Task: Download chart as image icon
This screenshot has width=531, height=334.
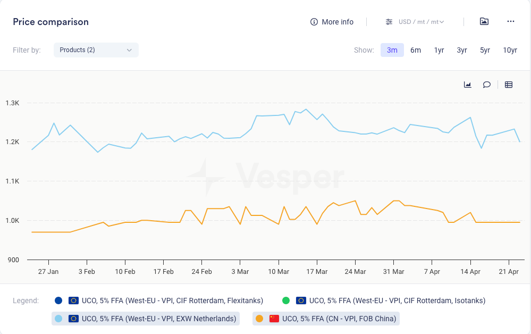Action: 484,21
